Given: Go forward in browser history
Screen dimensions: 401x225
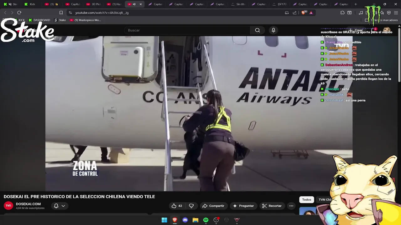Looking at the screenshot, I should click(x=12, y=12).
